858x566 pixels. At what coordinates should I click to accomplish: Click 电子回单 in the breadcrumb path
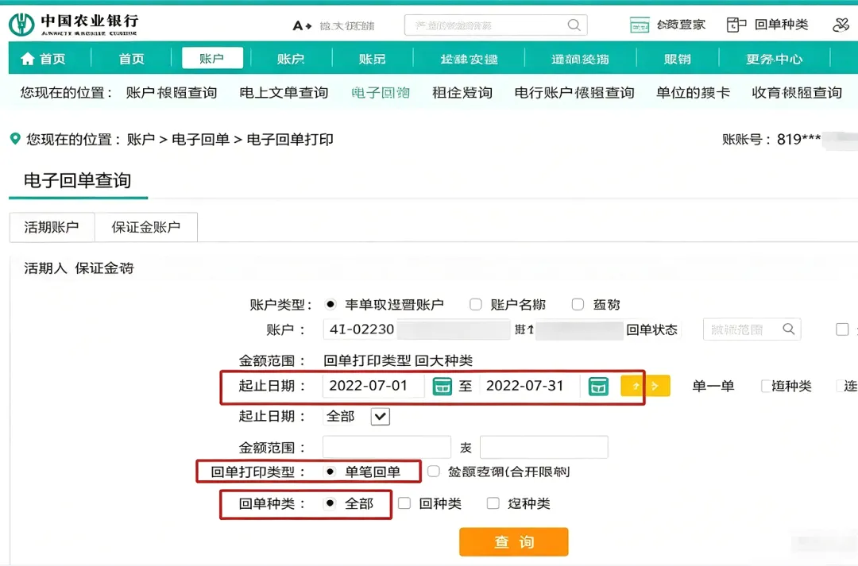point(201,140)
